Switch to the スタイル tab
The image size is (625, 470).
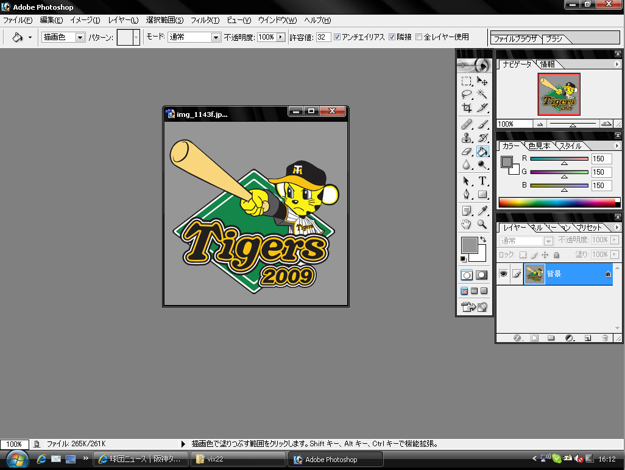(570, 146)
